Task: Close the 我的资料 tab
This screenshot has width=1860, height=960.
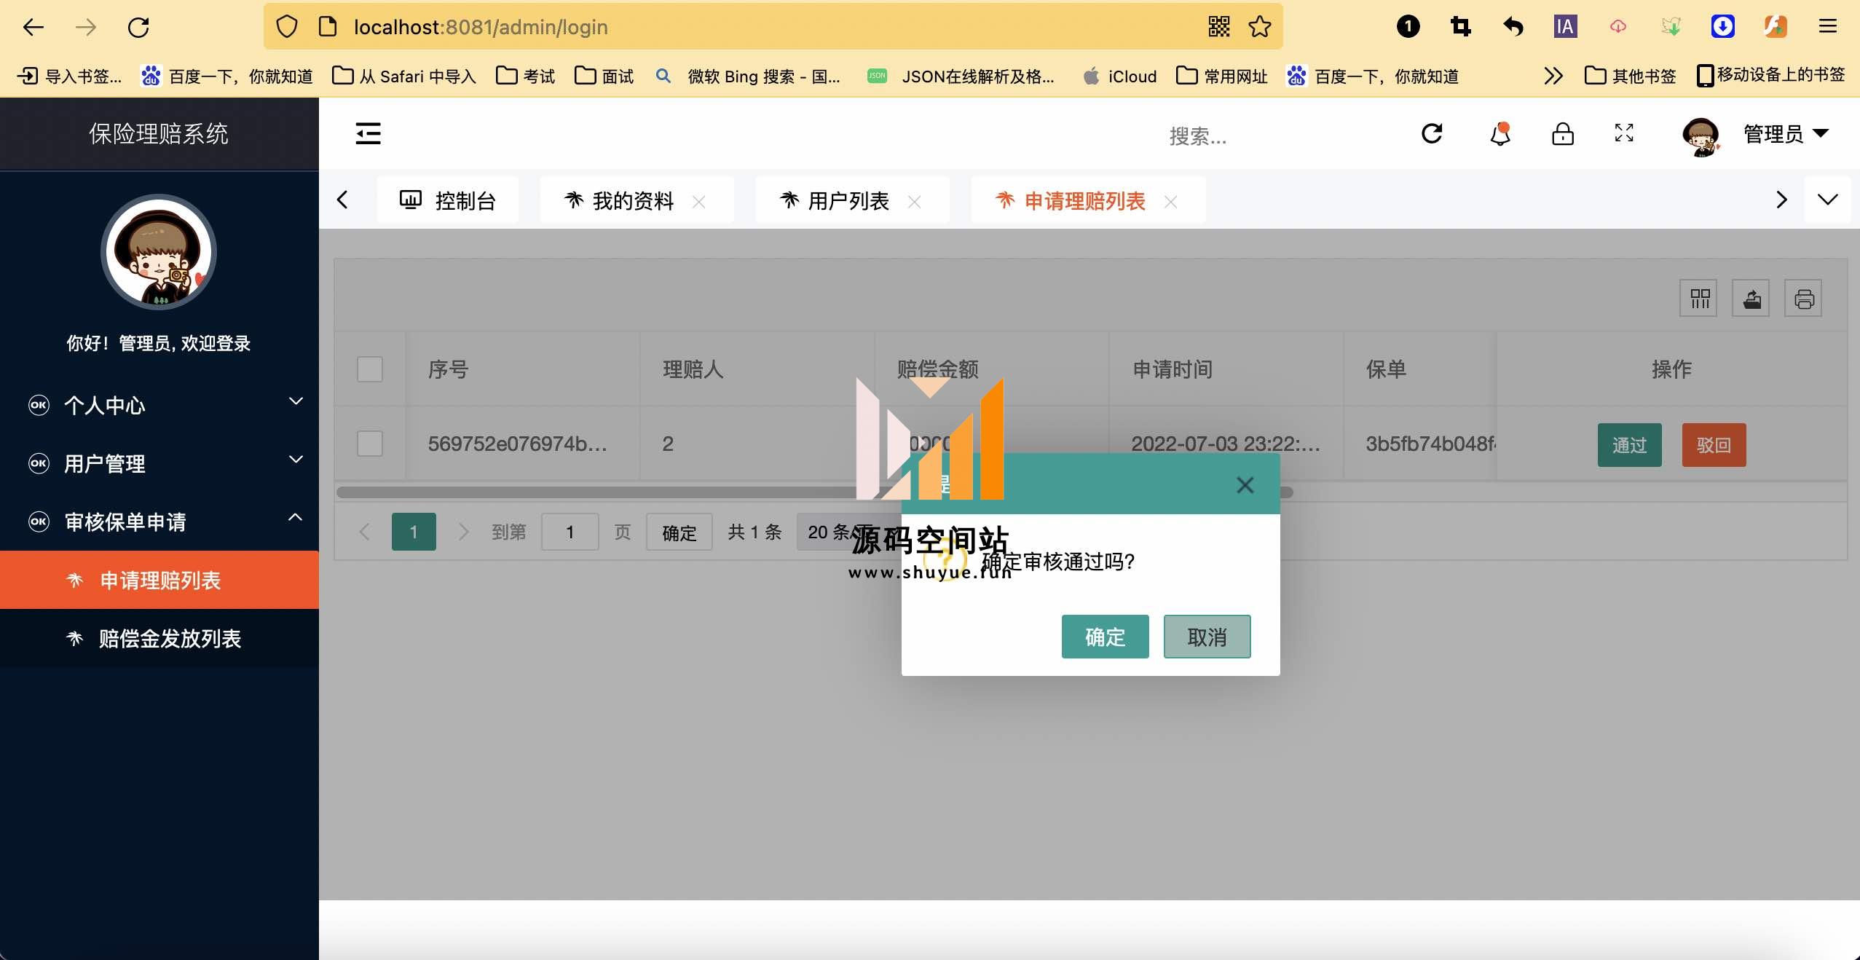Action: pos(698,202)
